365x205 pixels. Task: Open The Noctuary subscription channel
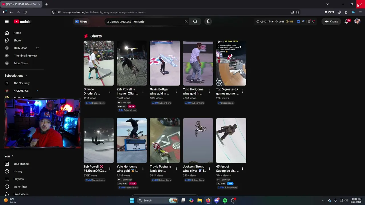[x=22, y=83]
